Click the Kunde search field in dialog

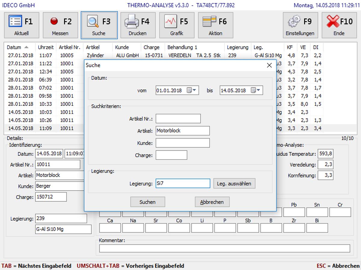coord(182,143)
